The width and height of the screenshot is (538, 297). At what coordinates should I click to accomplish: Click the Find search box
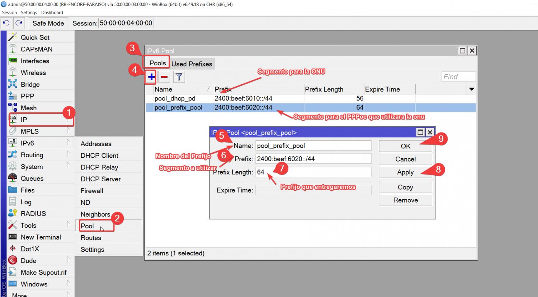point(458,76)
